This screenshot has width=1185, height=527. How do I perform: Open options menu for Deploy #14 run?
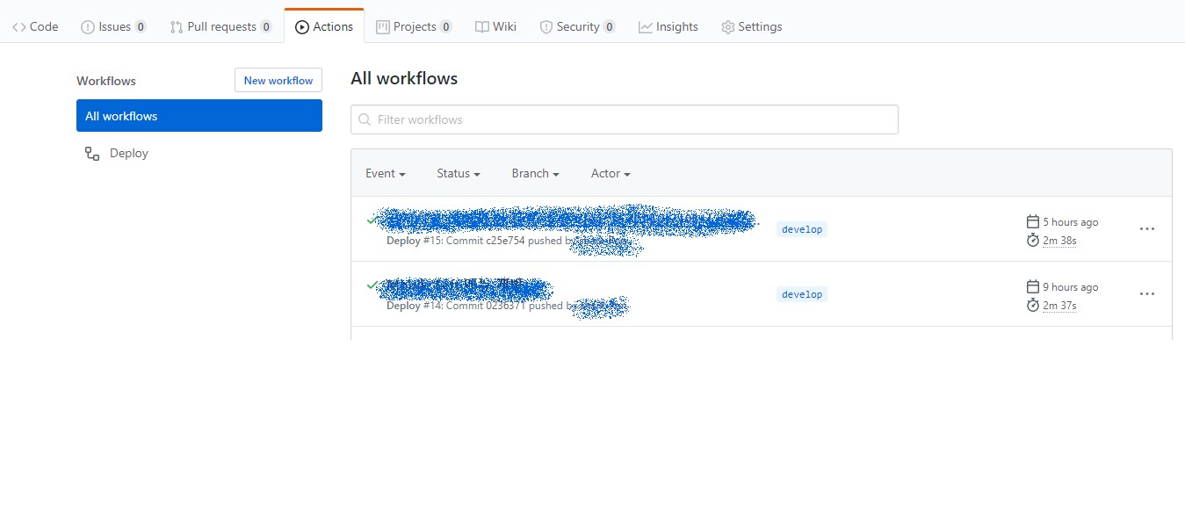point(1147,293)
